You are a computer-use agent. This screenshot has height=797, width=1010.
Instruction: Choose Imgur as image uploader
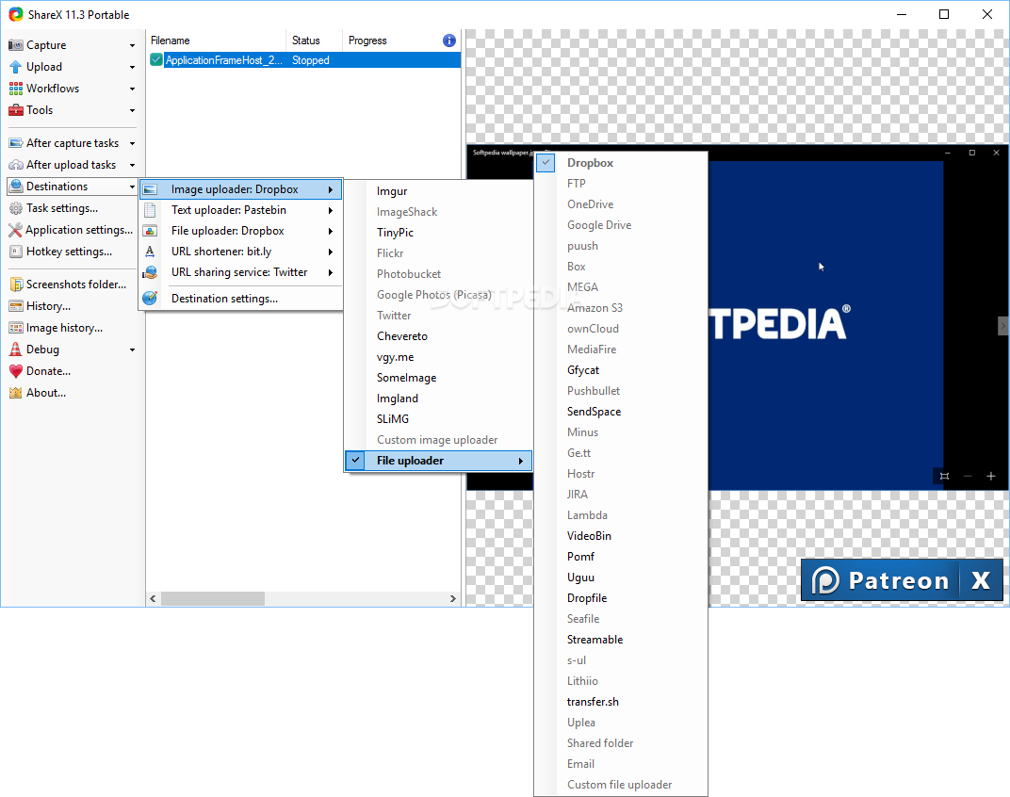point(438,191)
